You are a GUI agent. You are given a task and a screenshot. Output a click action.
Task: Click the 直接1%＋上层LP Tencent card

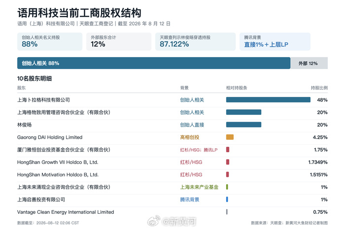(x=275, y=41)
